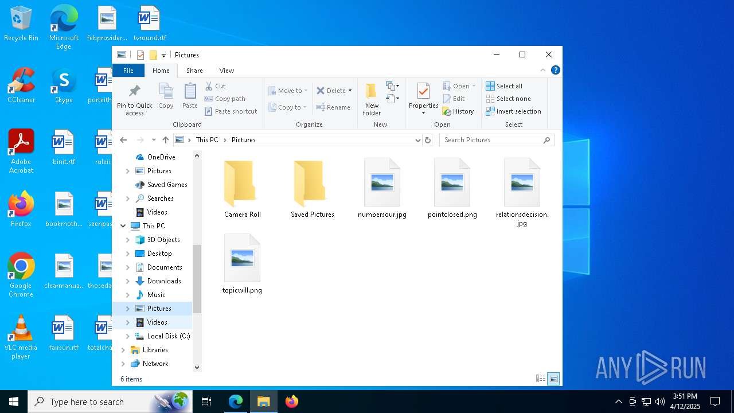The height and width of the screenshot is (413, 734).
Task: Collapse the ribbon with the chevron
Action: click(x=542, y=70)
